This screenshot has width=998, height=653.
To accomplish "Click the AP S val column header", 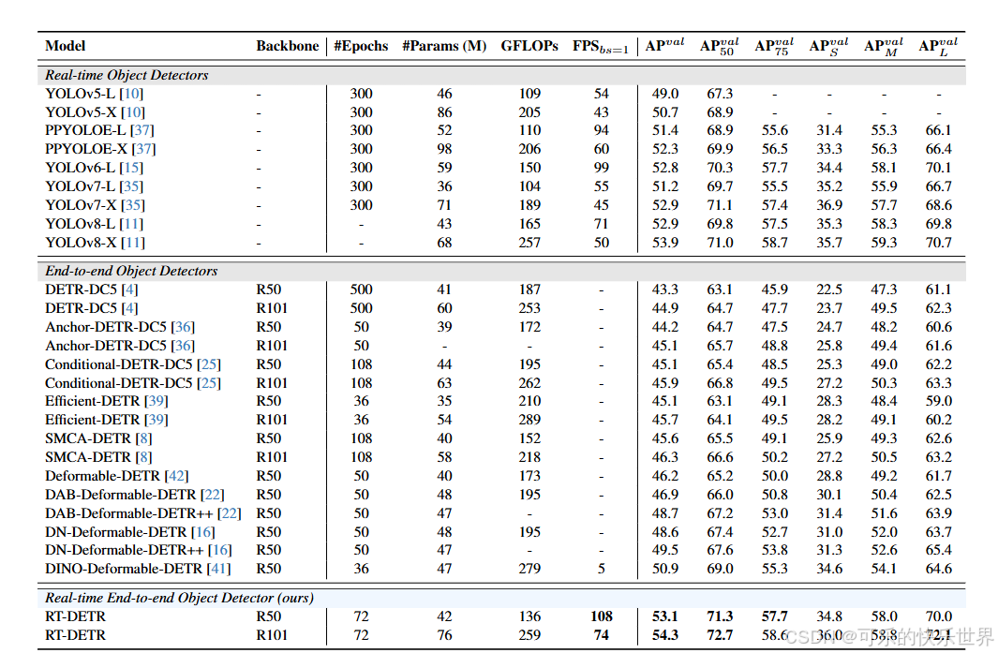I will coord(828,47).
